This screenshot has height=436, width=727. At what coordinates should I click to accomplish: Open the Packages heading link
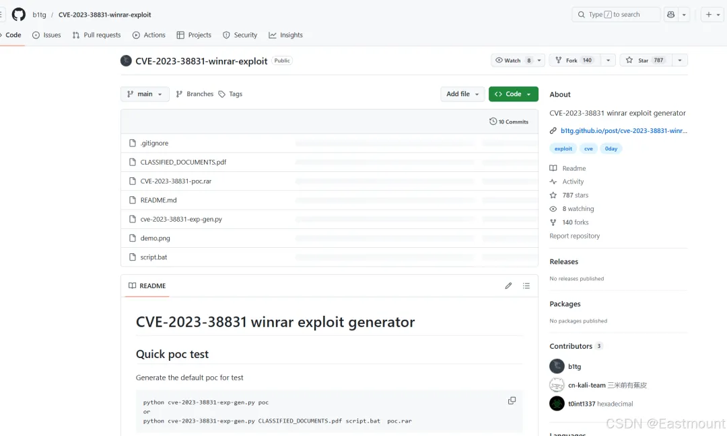pos(565,304)
